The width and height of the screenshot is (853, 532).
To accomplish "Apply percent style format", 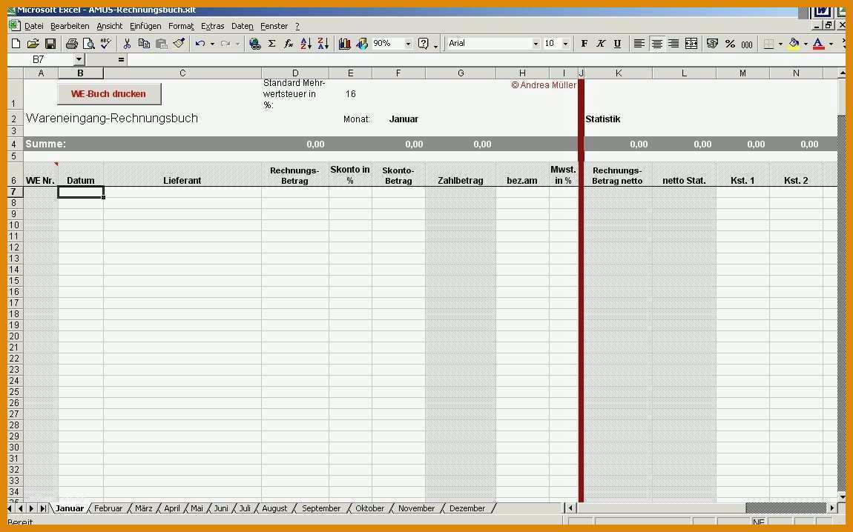I will [730, 44].
